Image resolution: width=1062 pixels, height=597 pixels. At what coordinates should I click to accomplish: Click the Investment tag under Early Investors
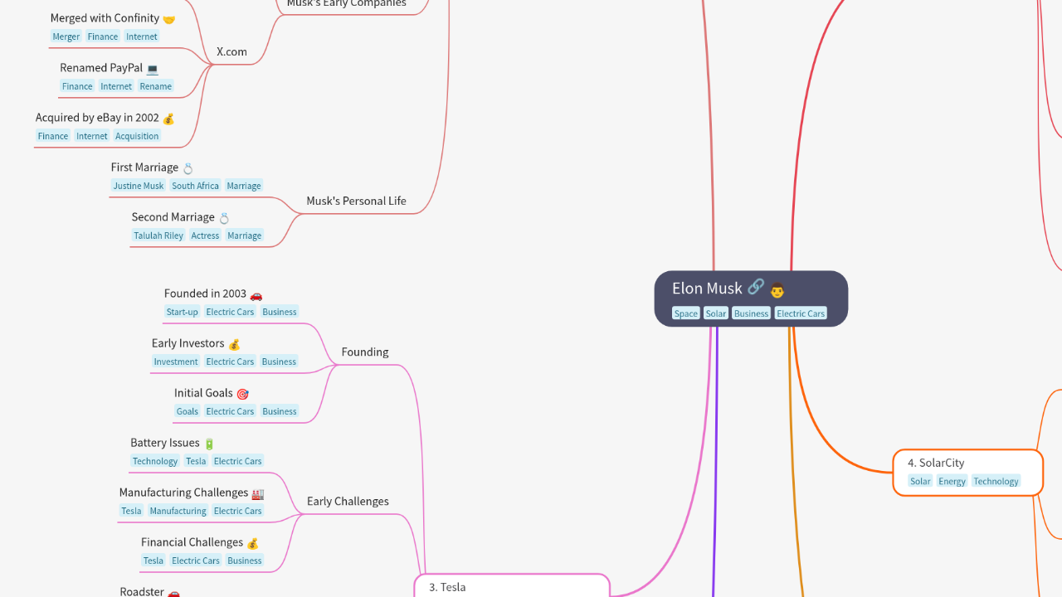click(x=176, y=362)
